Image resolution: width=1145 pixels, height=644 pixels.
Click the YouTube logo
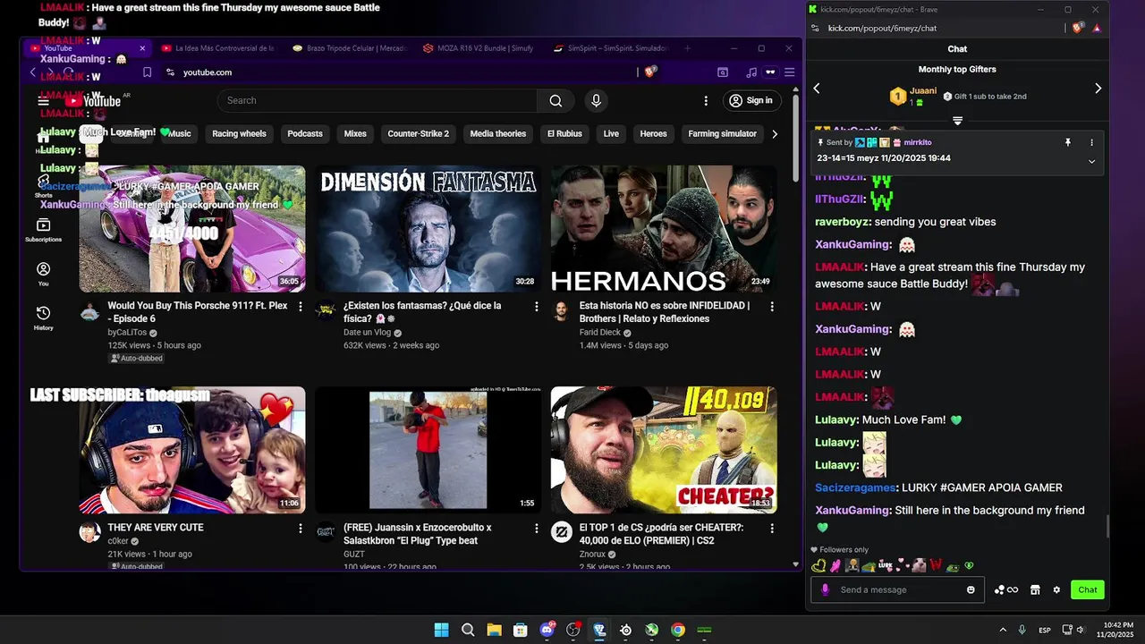pos(93,101)
